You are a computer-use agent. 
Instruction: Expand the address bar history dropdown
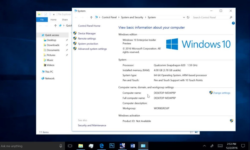pos(184,17)
